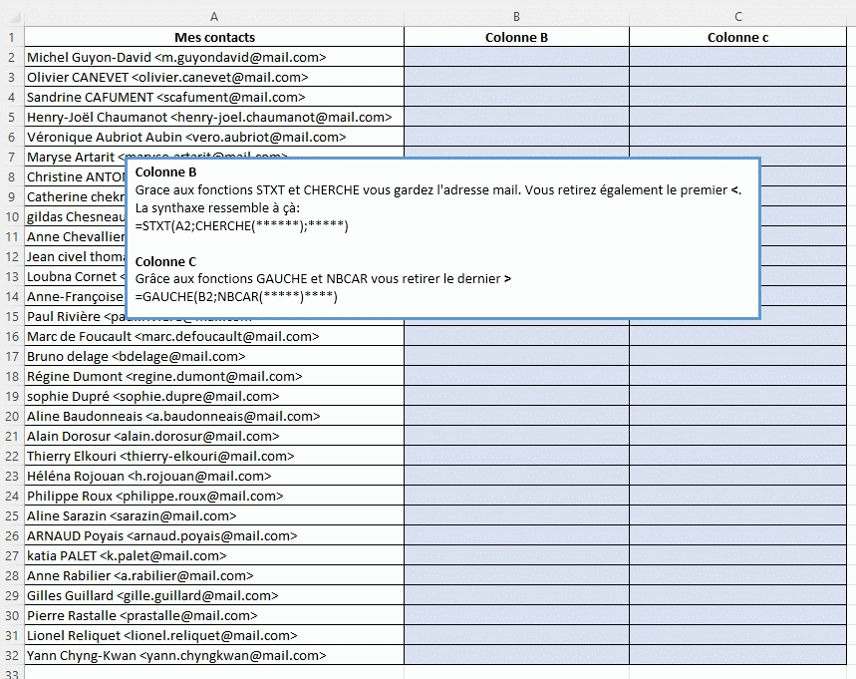Select column C header
The height and width of the screenshot is (679, 856).
click(737, 17)
